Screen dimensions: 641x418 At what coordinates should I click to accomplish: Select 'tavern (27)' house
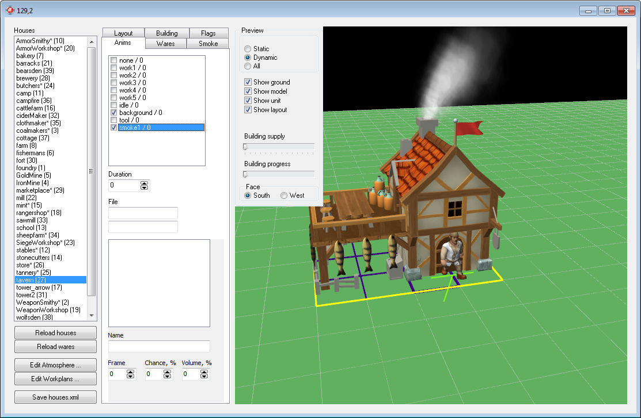[x=51, y=280]
